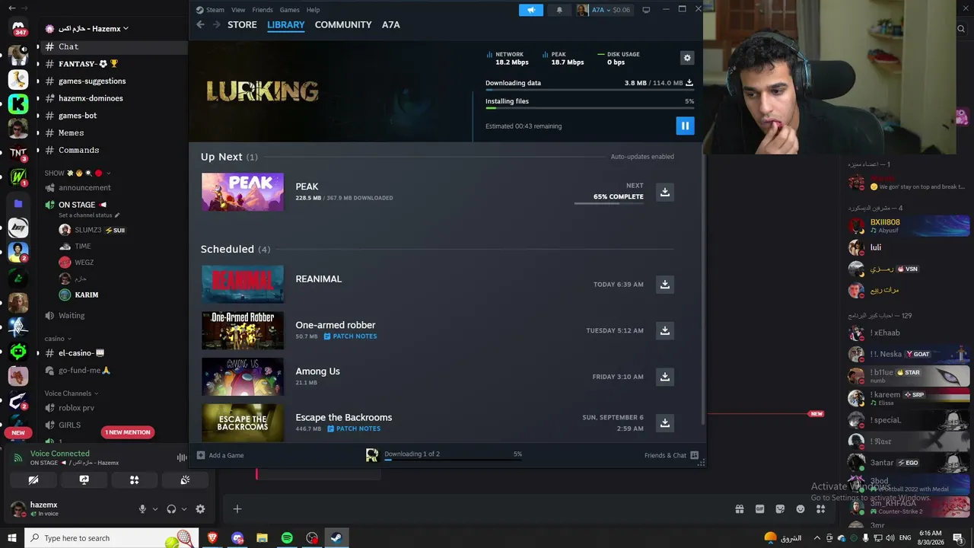Go forward in Steam navigation
Screen dimensions: 974x548
click(x=217, y=24)
